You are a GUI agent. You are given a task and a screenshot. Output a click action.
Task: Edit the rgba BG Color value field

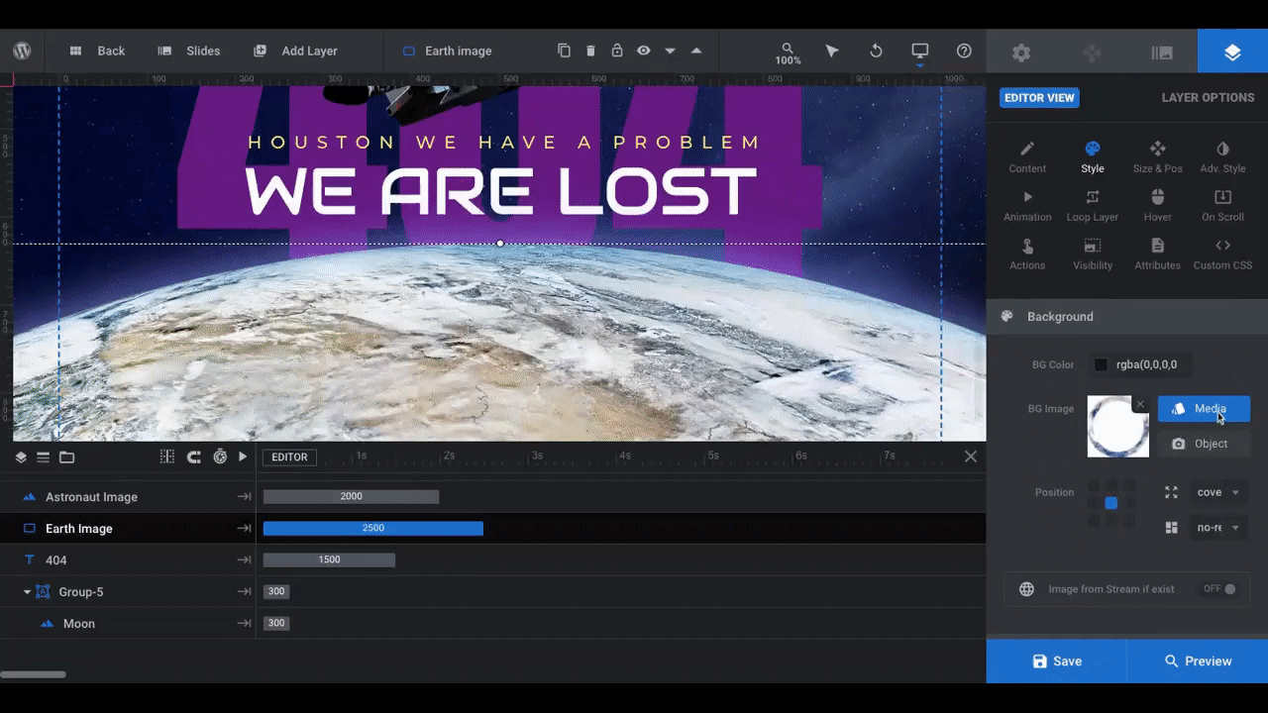point(1149,364)
